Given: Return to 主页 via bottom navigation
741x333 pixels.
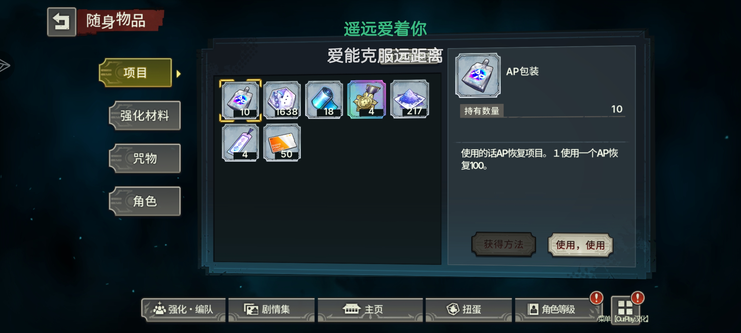Looking at the screenshot, I should [370, 309].
